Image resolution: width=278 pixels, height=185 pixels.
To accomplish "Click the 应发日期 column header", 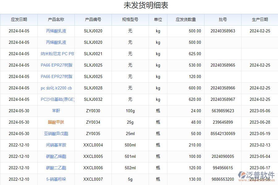I will click(19, 19).
